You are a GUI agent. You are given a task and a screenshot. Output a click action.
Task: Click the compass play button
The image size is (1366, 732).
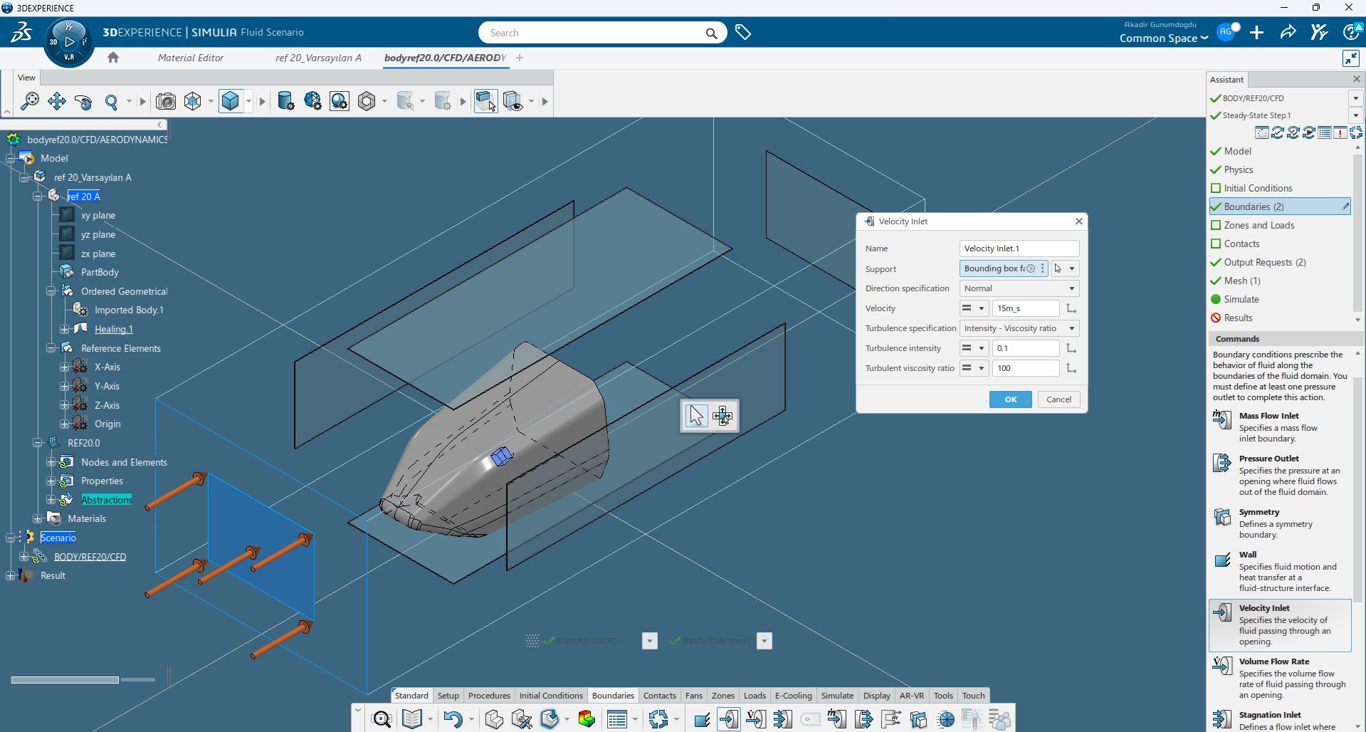point(69,41)
